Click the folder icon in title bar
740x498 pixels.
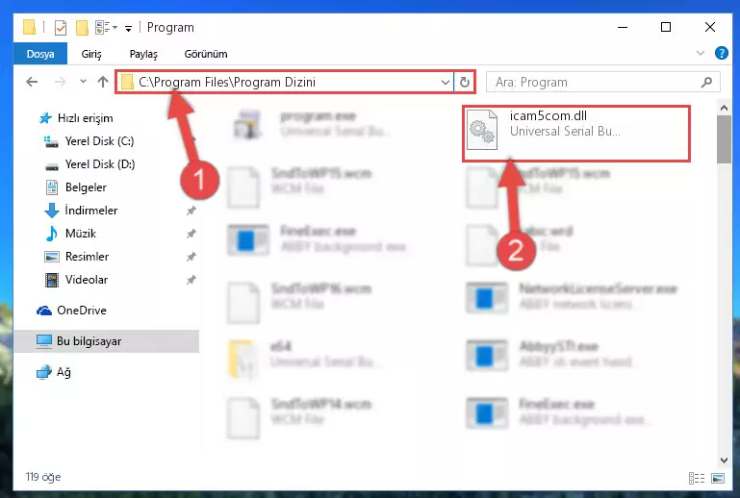point(29,27)
